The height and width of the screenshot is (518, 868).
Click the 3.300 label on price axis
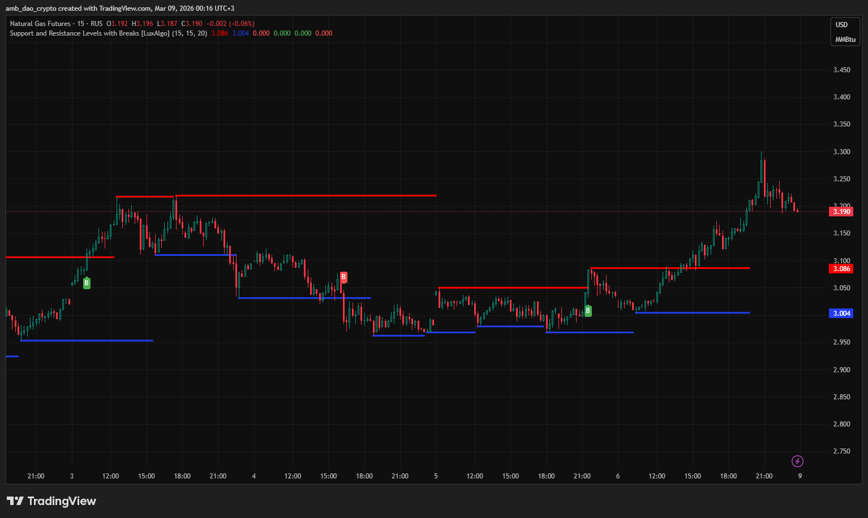tap(841, 152)
